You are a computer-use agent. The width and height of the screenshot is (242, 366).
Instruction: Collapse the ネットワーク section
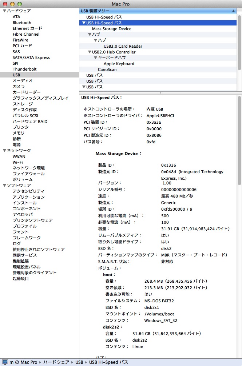(x=4, y=151)
